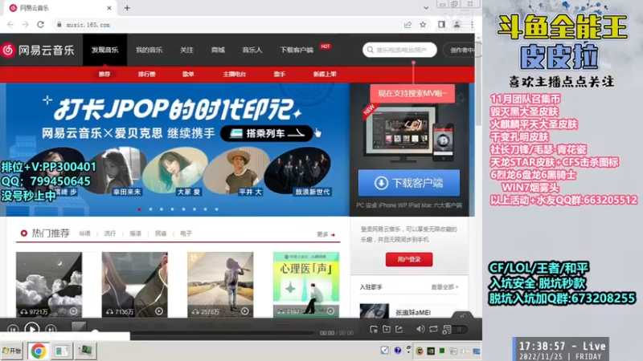Image resolution: width=643 pixels, height=361 pixels.
Task: Click the previous track button
Action: 13,329
